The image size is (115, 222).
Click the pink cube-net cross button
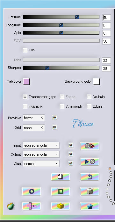point(32,206)
